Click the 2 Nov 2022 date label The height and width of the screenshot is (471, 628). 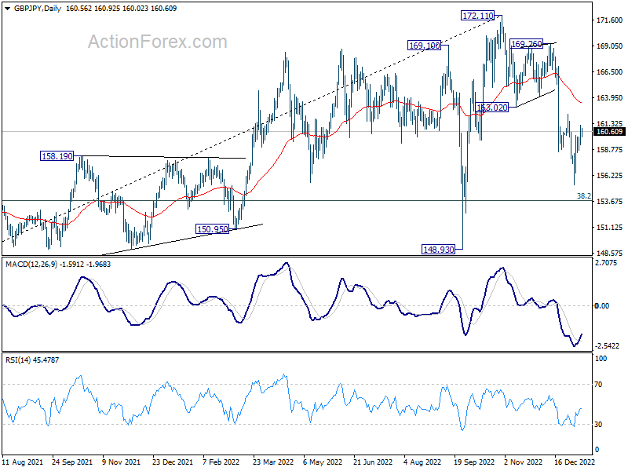tap(524, 462)
